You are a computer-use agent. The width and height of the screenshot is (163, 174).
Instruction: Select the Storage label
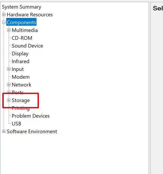pyautogui.click(x=21, y=101)
